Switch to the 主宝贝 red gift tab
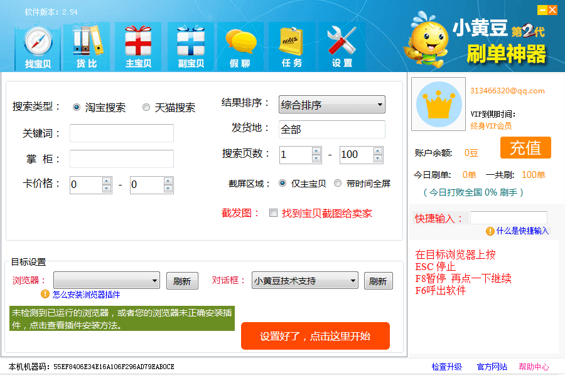 coord(138,47)
